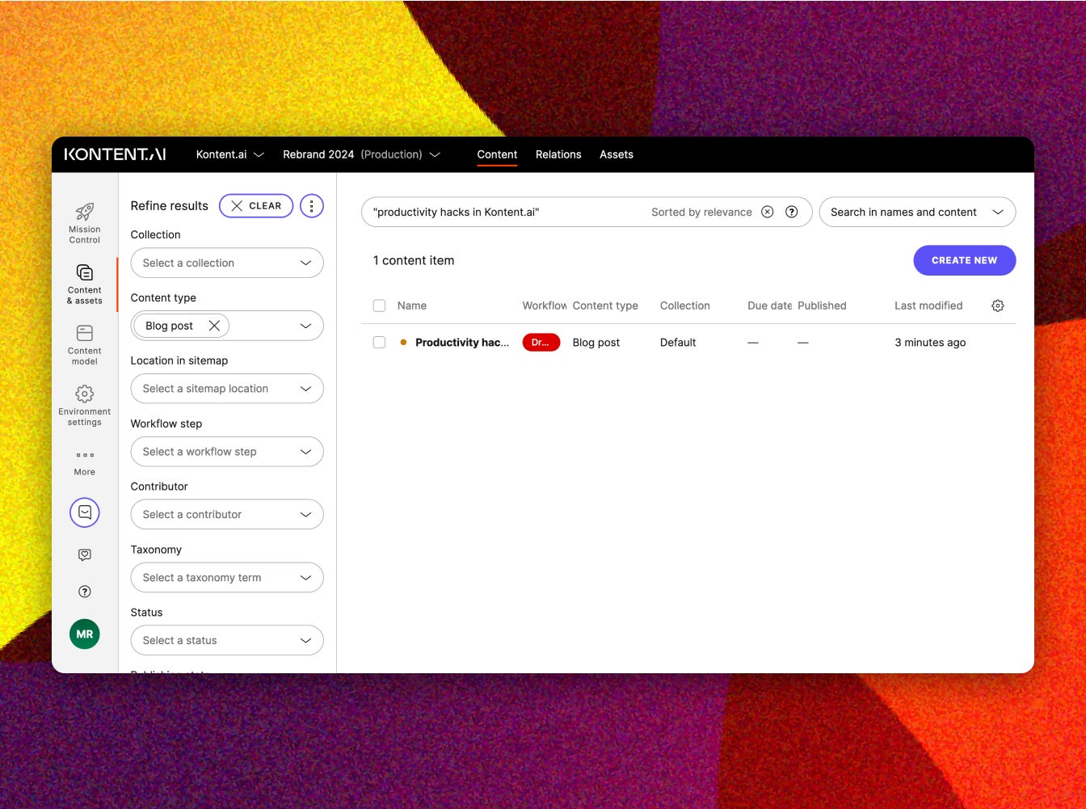The height and width of the screenshot is (809, 1086).
Task: Sort by Content type column header
Action: coord(605,305)
